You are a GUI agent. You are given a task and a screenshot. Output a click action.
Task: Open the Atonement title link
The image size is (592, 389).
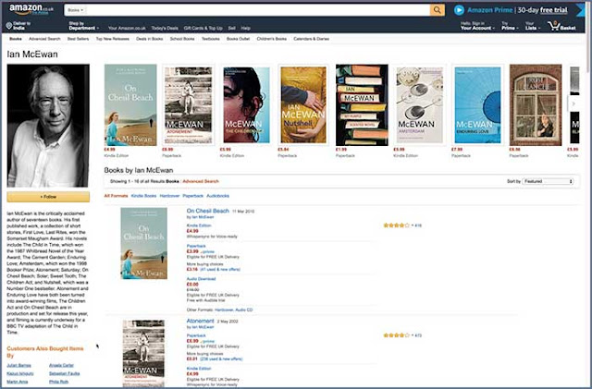coord(200,321)
